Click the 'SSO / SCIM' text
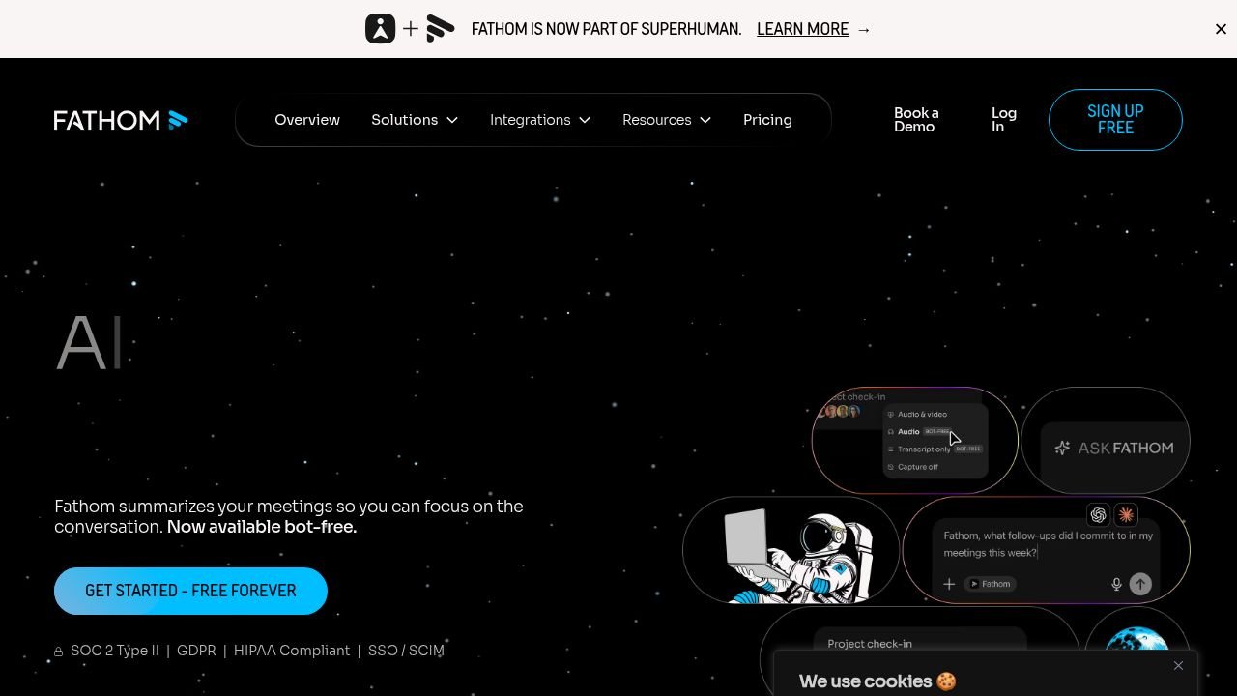Image resolution: width=1237 pixels, height=696 pixels. [x=406, y=651]
